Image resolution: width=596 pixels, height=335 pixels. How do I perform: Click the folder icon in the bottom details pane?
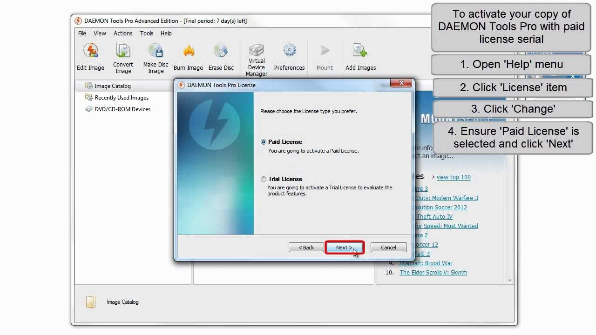[x=91, y=302]
